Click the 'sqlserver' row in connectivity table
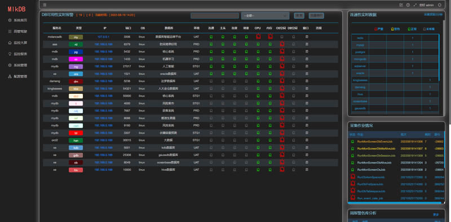Viewport: 451px width, 222px height. click(395, 66)
